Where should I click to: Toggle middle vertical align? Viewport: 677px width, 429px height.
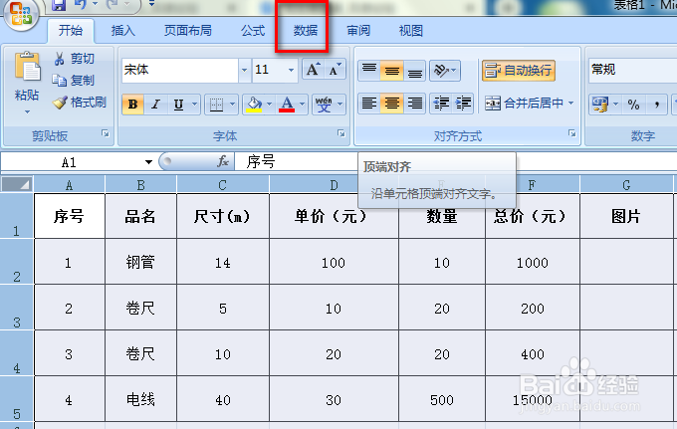[x=392, y=70]
